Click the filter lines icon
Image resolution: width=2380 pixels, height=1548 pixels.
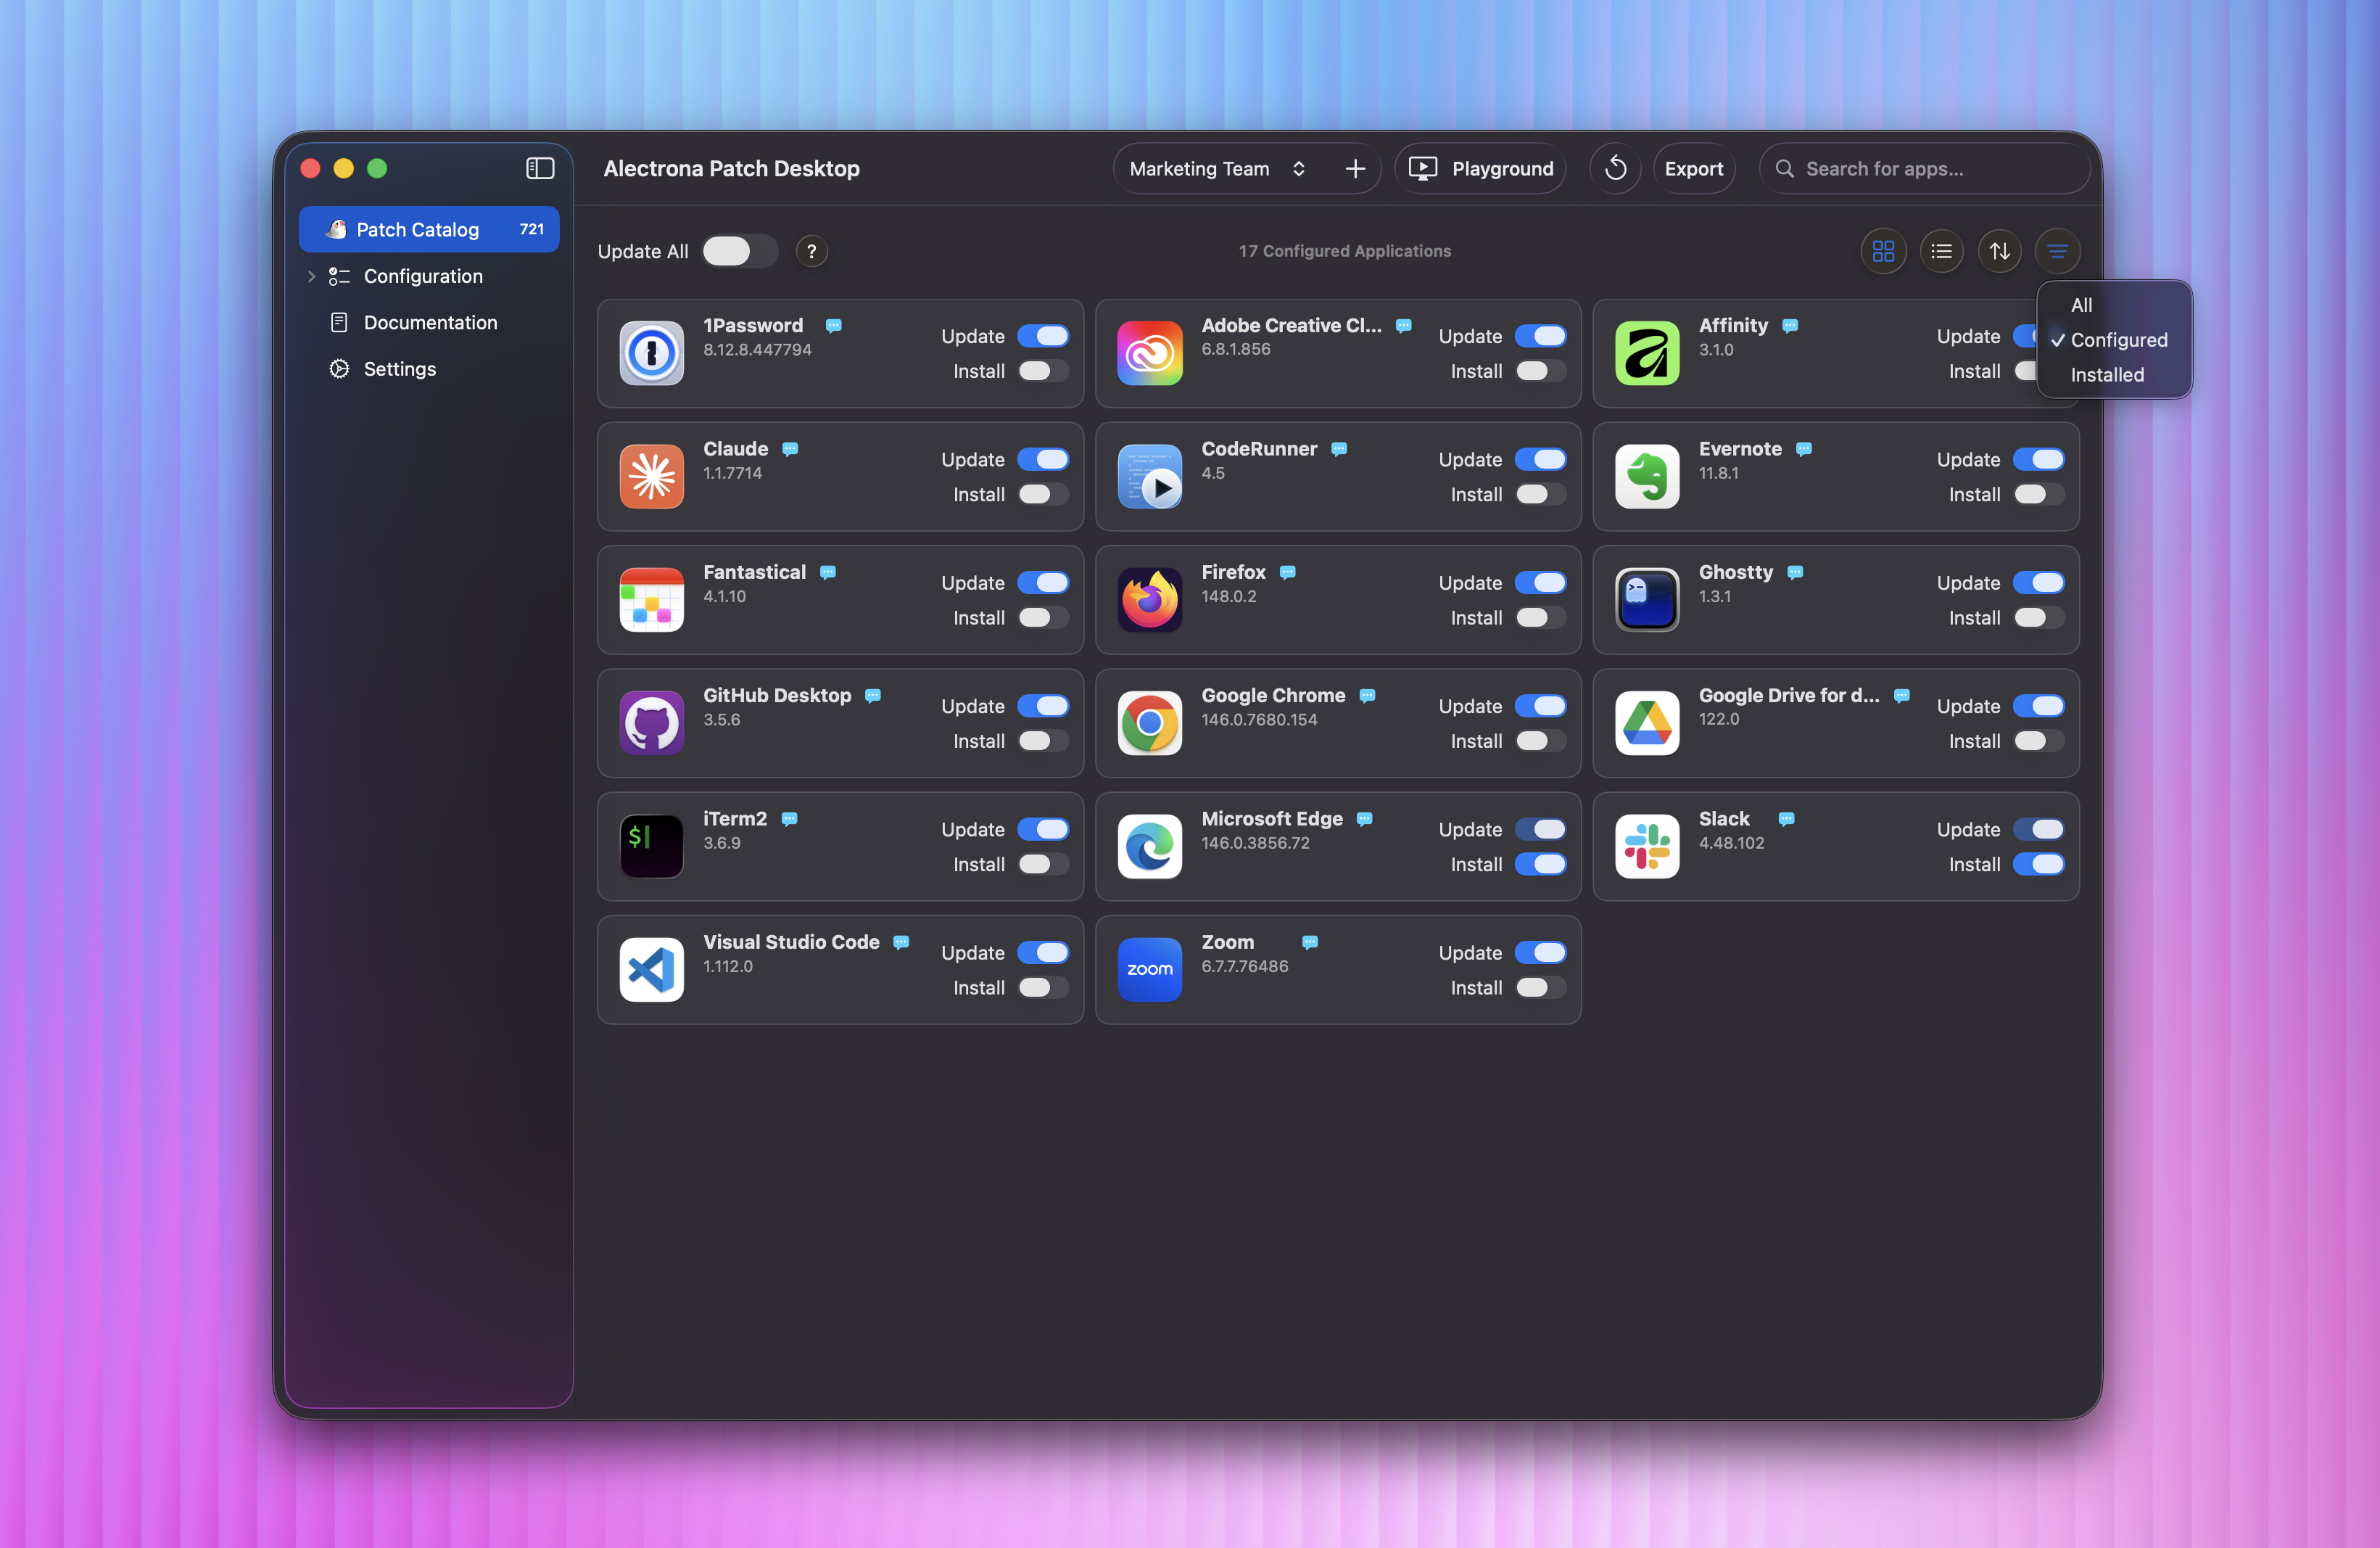[2057, 251]
